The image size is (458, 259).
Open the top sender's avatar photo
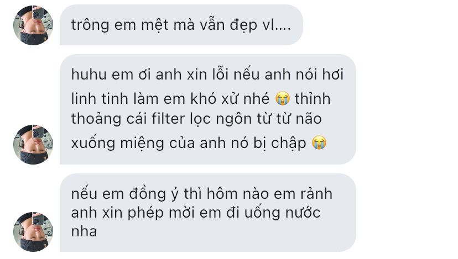[x=33, y=25]
